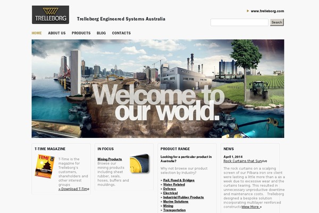The image size is (319, 213).
Task: Click the T-TIME MAGAZINE heading
Action: [x=50, y=149]
